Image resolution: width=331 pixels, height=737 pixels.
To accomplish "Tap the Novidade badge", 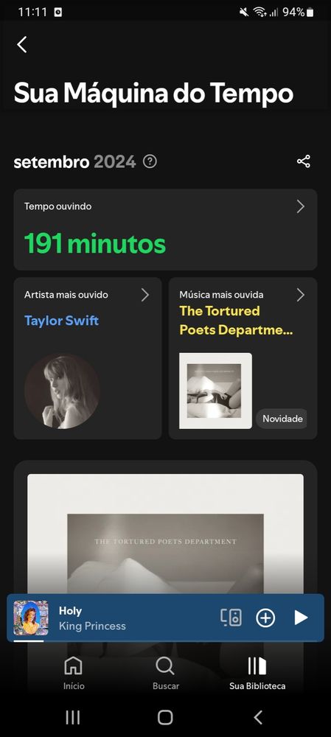I will point(282,419).
